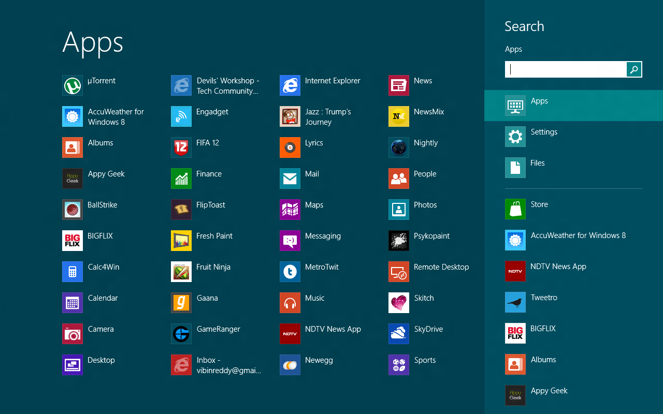Open the Inbox mail account icon

[181, 365]
